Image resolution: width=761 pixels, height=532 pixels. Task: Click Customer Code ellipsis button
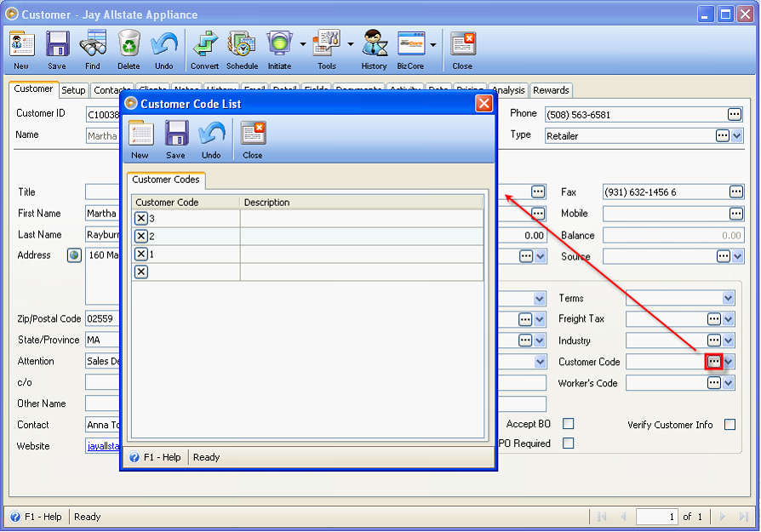point(714,362)
